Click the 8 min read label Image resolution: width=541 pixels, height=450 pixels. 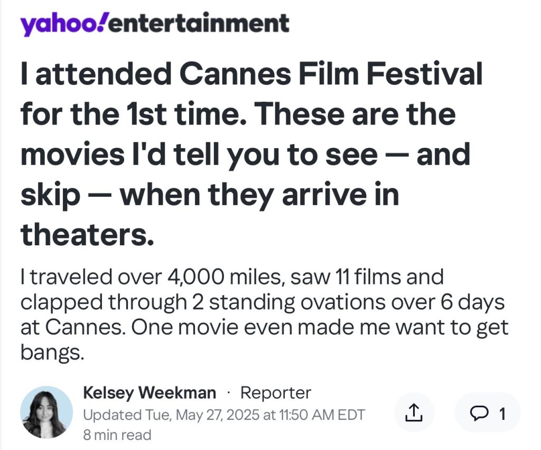point(117,435)
